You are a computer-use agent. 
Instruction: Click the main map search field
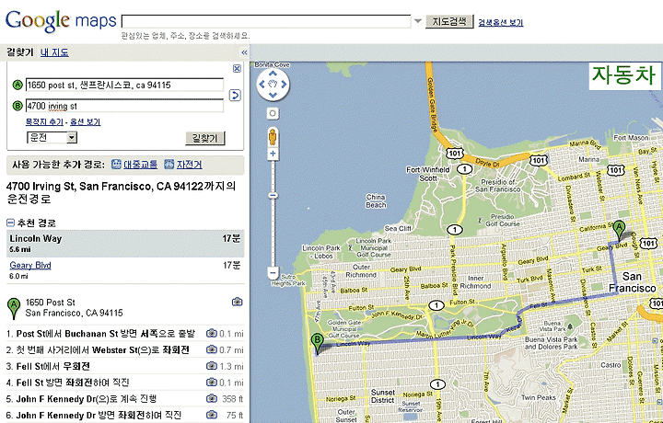[266, 21]
